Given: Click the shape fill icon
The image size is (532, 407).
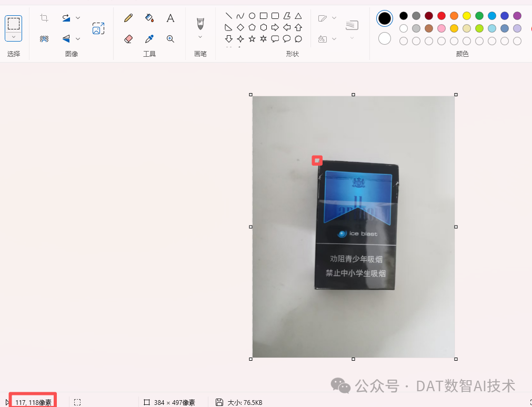Looking at the screenshot, I should click(323, 39).
